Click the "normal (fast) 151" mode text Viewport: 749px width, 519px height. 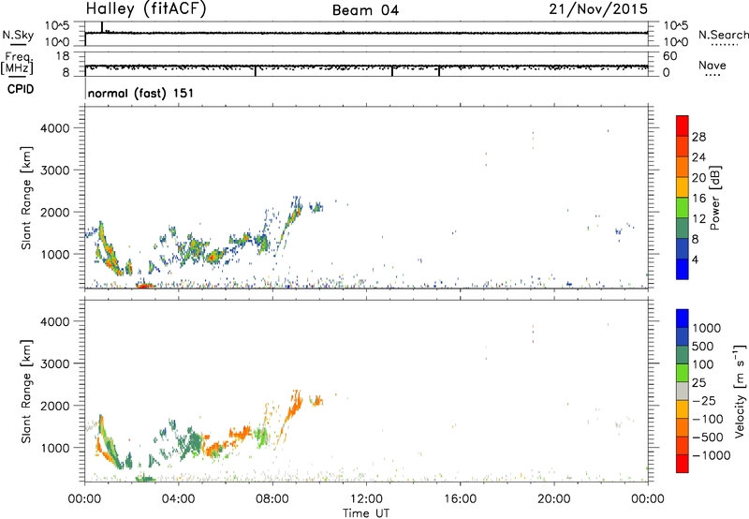pos(141,93)
